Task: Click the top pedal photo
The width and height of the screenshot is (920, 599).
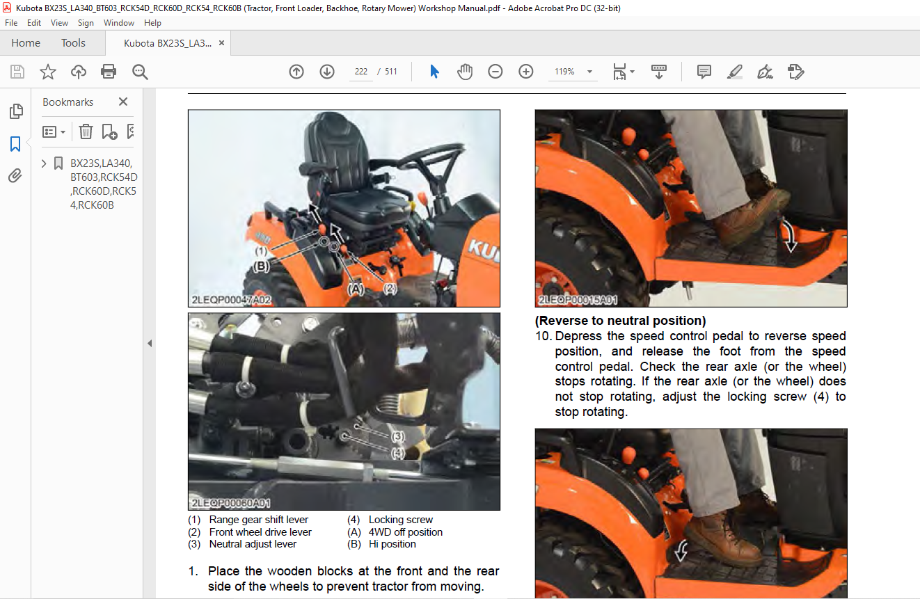Action: 691,208
